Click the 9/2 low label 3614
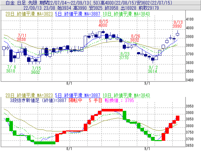 pos(153,71)
